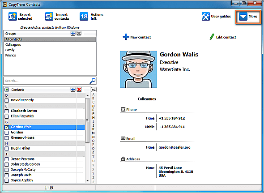This screenshot has width=264, height=193.
Task: Check the Joseph Smith checkbox
Action: pos(7,175)
